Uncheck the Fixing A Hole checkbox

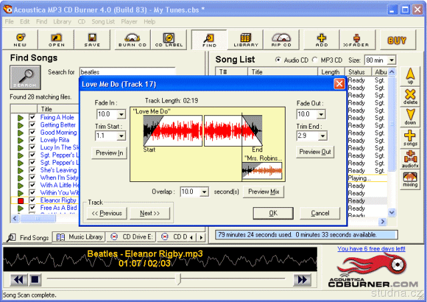(x=32, y=117)
